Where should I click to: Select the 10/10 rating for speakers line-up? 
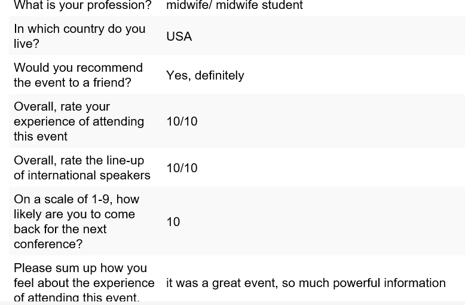182,168
